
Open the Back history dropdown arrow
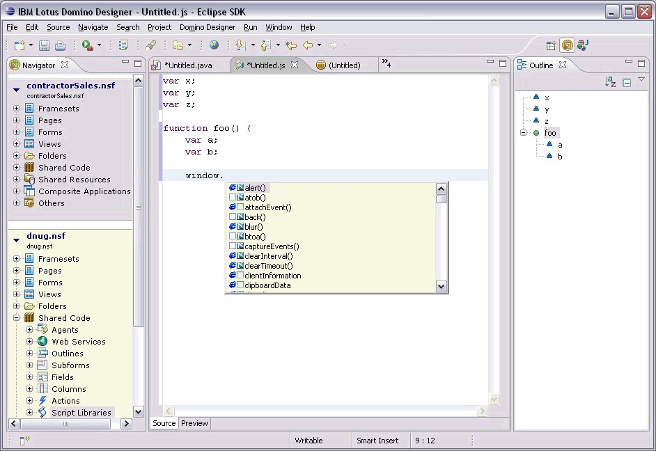point(319,45)
